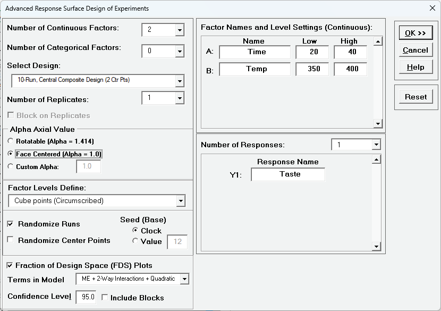Enable the Include Blocks checkbox
Screen dimensions: 441x311
[x=105, y=298]
